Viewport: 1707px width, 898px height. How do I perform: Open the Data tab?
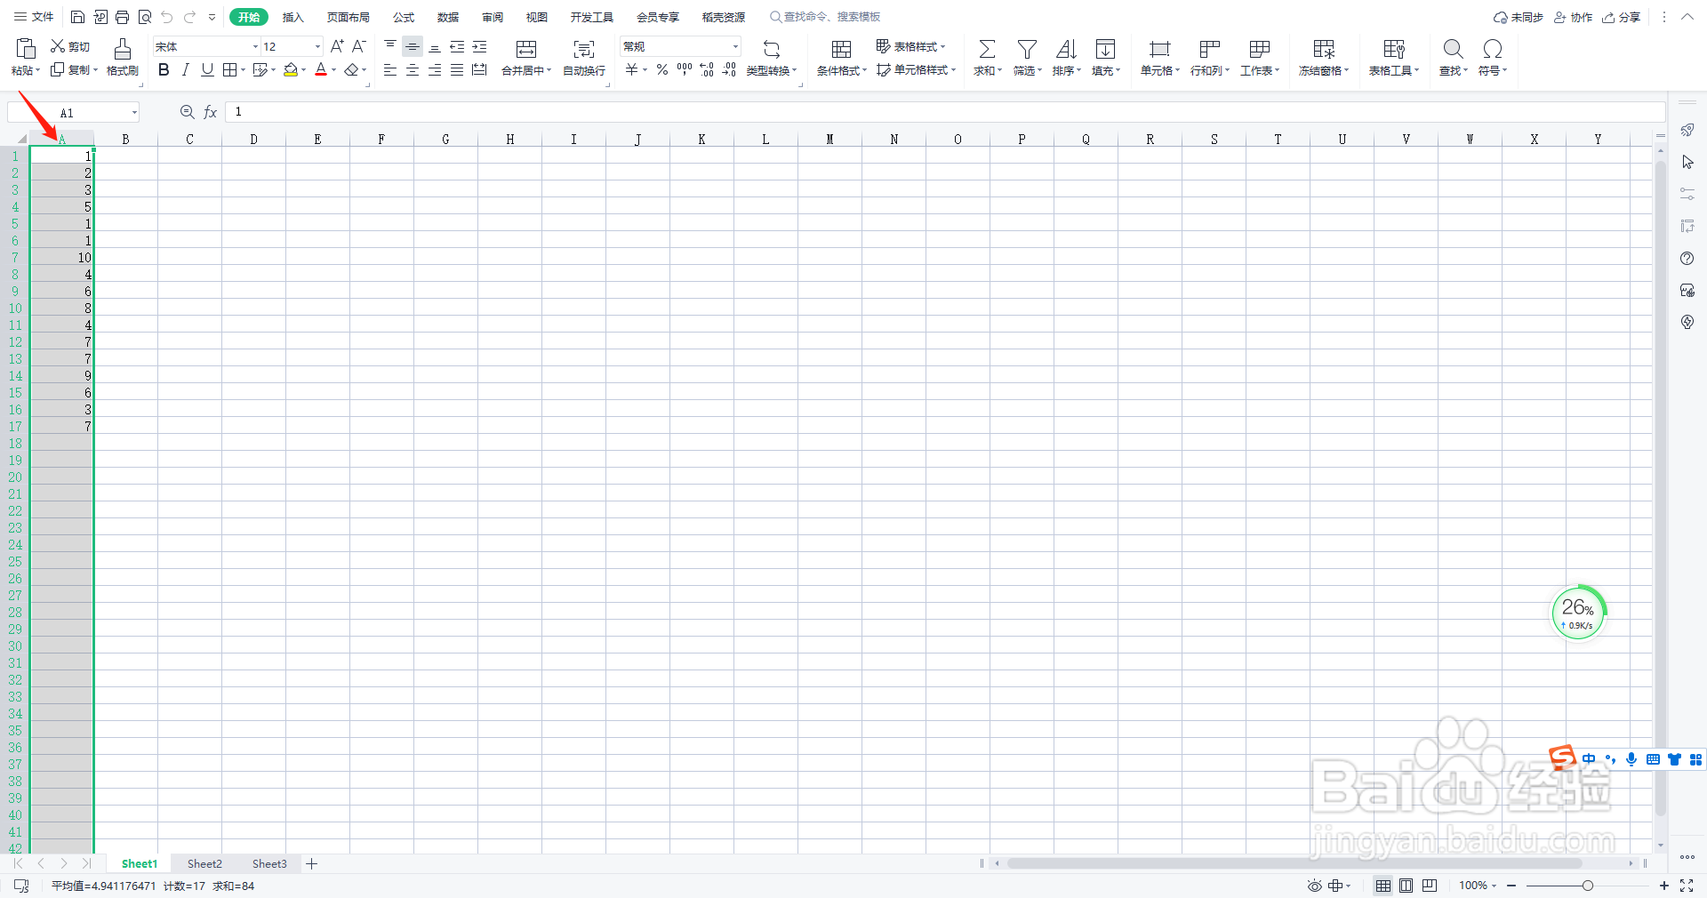tap(448, 17)
